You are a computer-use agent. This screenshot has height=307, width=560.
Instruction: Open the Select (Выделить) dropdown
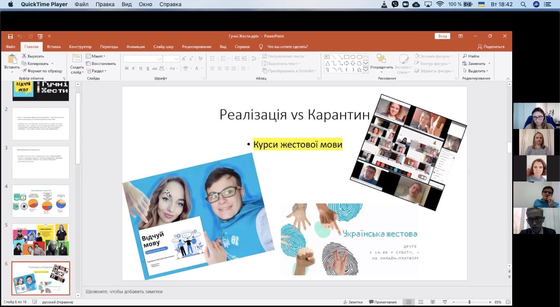tap(476, 71)
